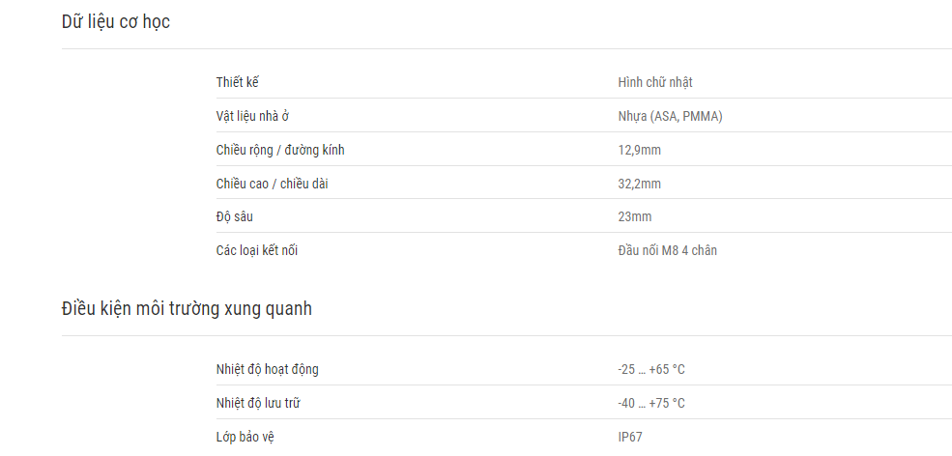Click the '32,2mm' height value

639,184
